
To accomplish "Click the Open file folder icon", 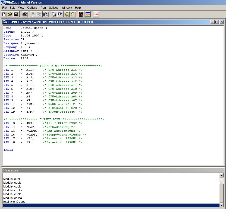I will click(10, 14).
